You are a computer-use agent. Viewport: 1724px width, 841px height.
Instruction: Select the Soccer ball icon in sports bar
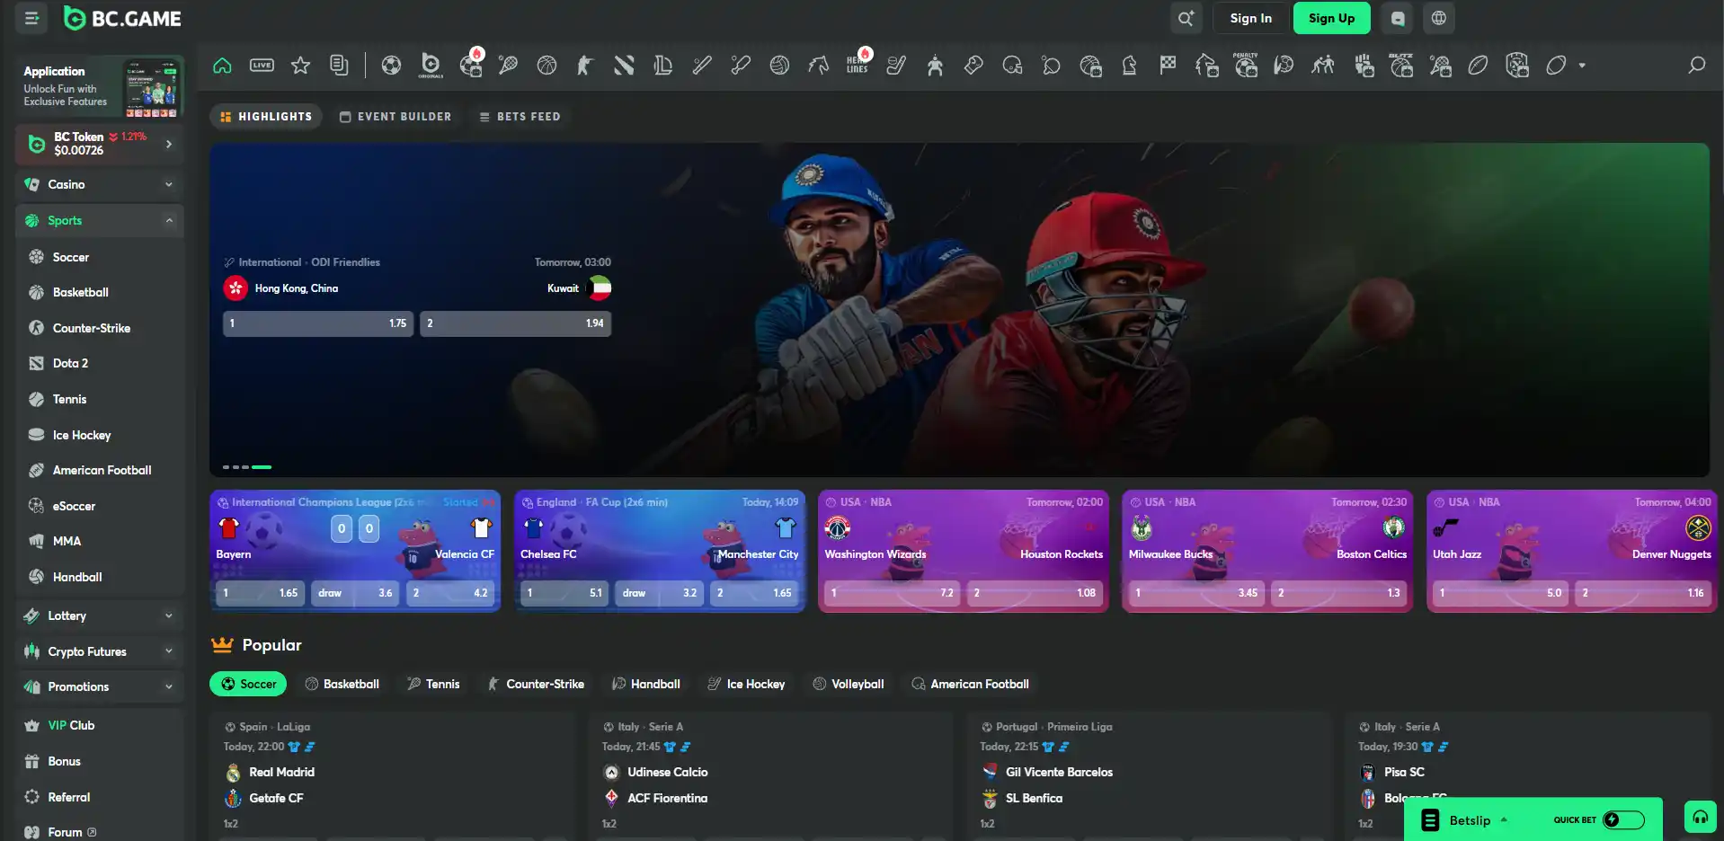[x=391, y=66]
